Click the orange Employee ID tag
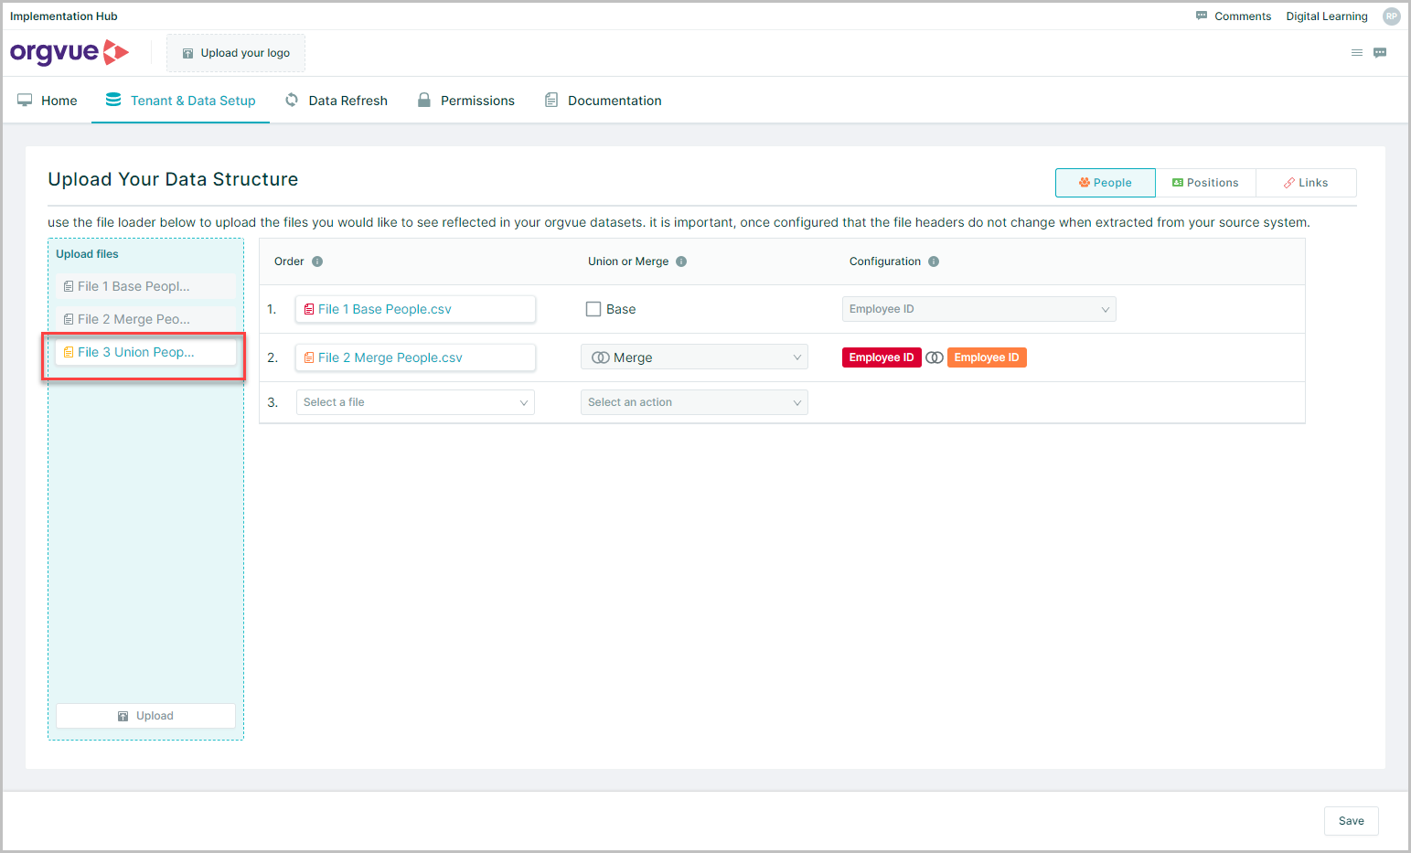 [987, 357]
